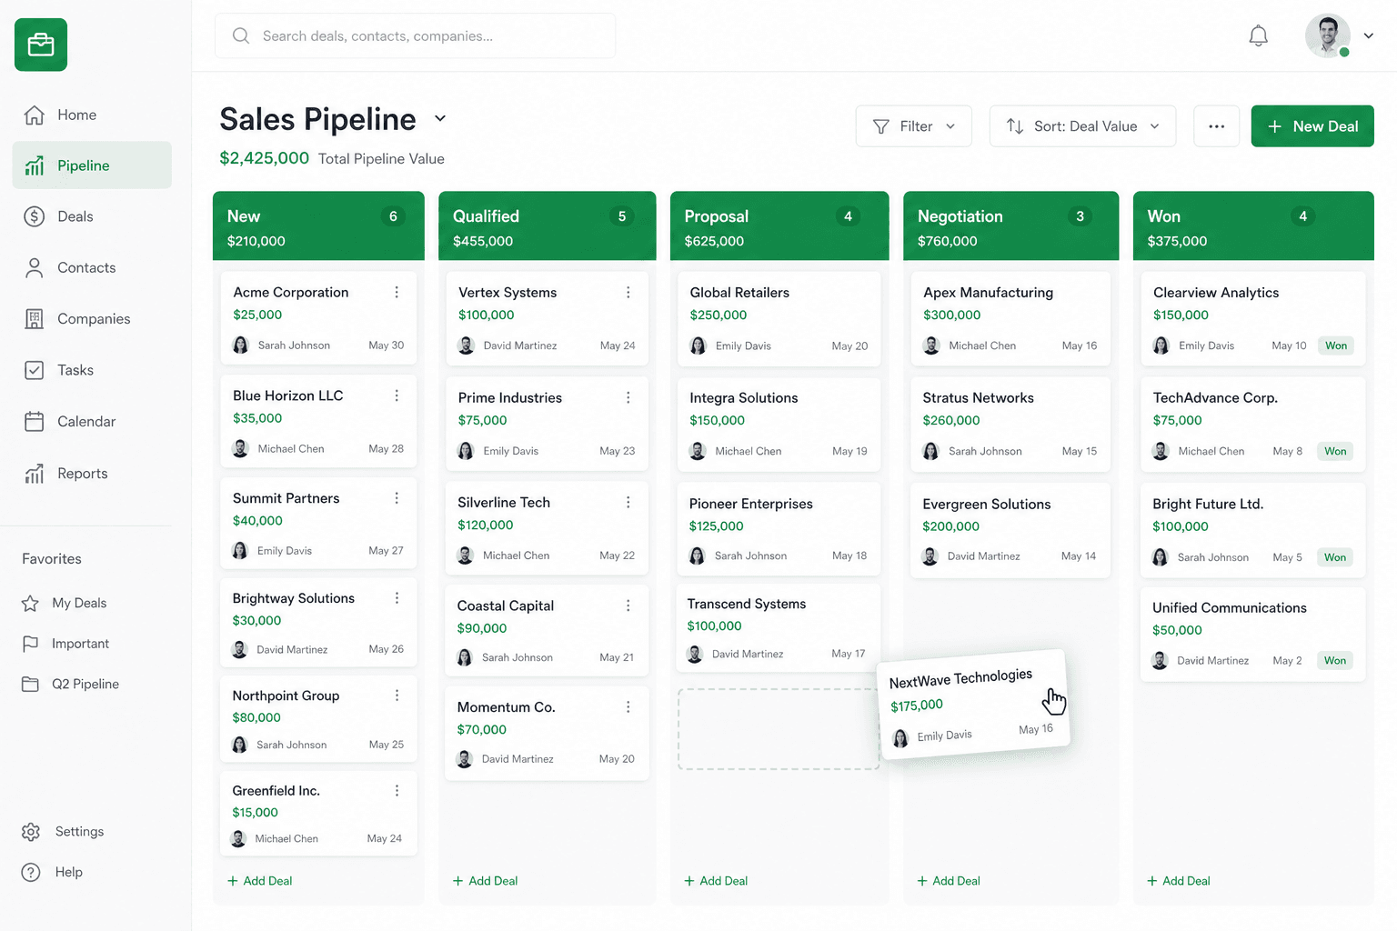
Task: Open Deals in sidebar
Action: pos(92,216)
